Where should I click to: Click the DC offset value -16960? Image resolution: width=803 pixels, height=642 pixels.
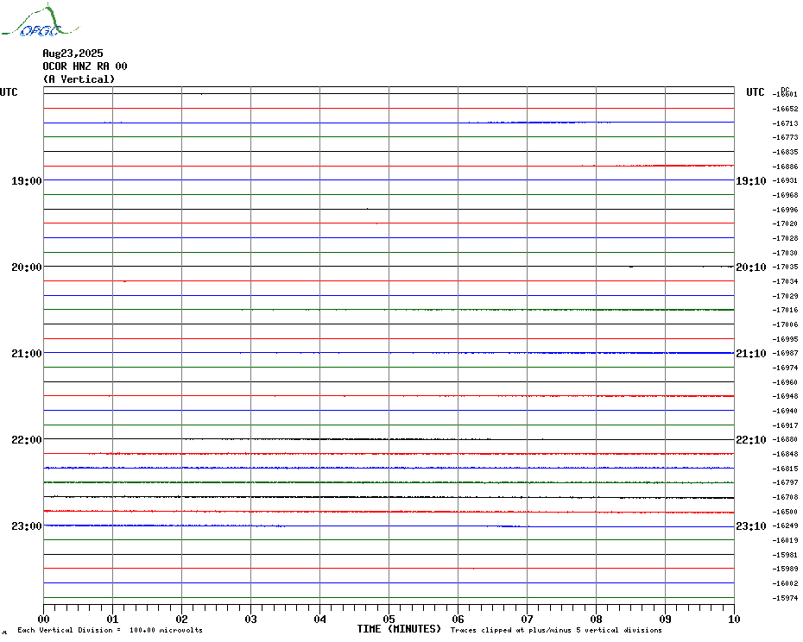tap(785, 382)
